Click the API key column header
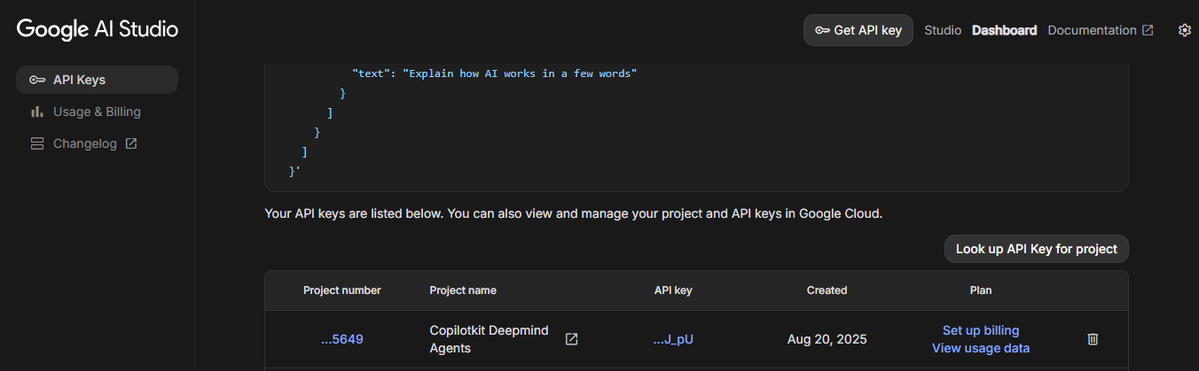Image resolution: width=1199 pixels, height=371 pixels. coord(673,290)
